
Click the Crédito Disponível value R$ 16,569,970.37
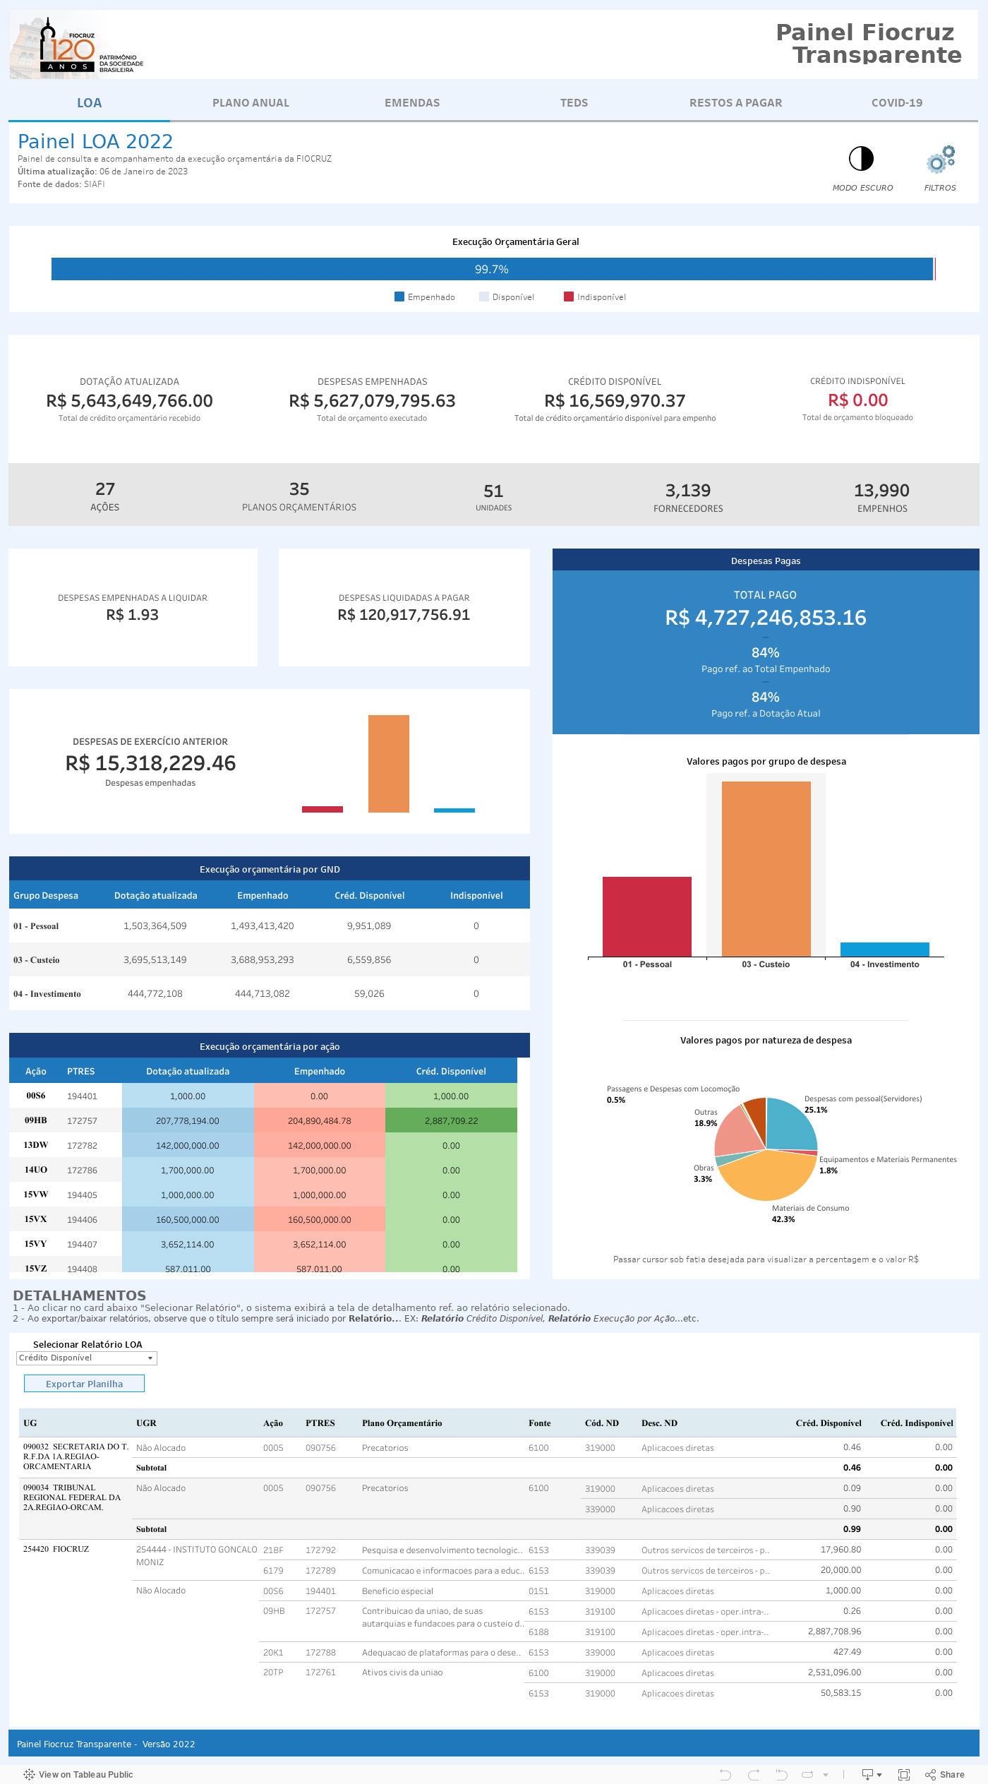click(615, 401)
